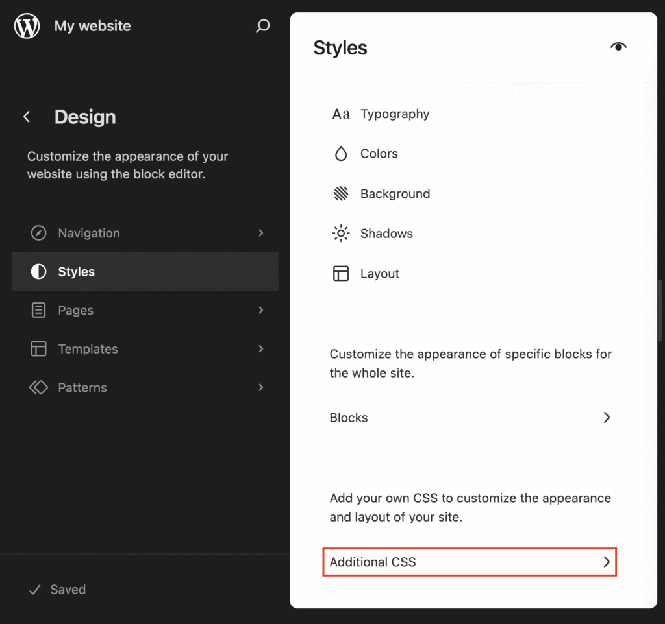
Task: Click the Colors droplet icon
Action: [x=341, y=154]
